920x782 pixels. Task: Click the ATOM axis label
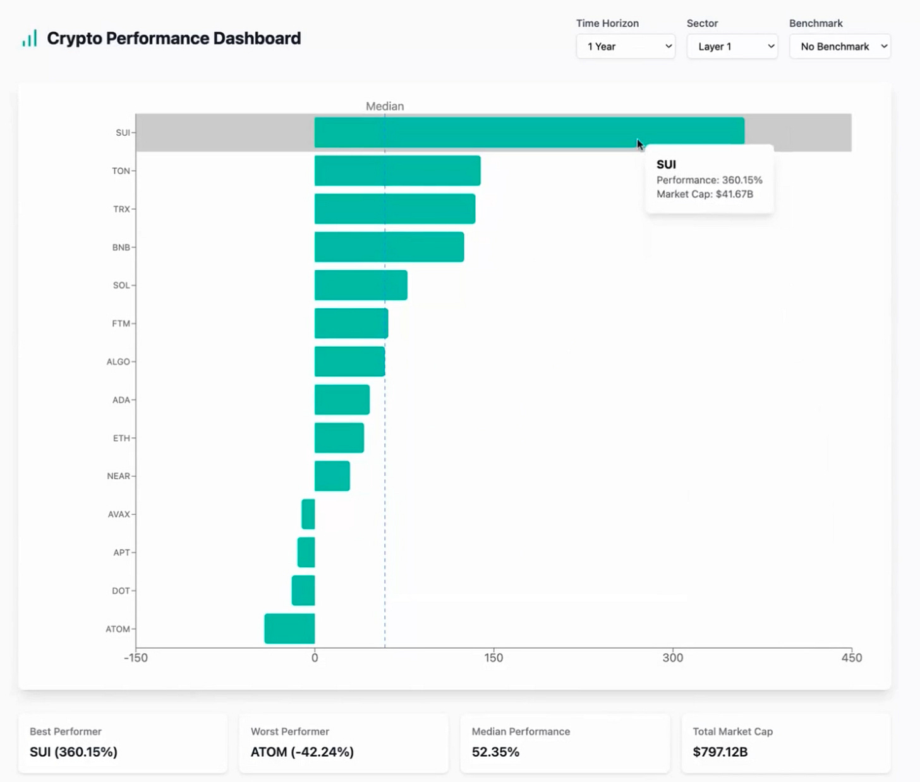coord(118,629)
